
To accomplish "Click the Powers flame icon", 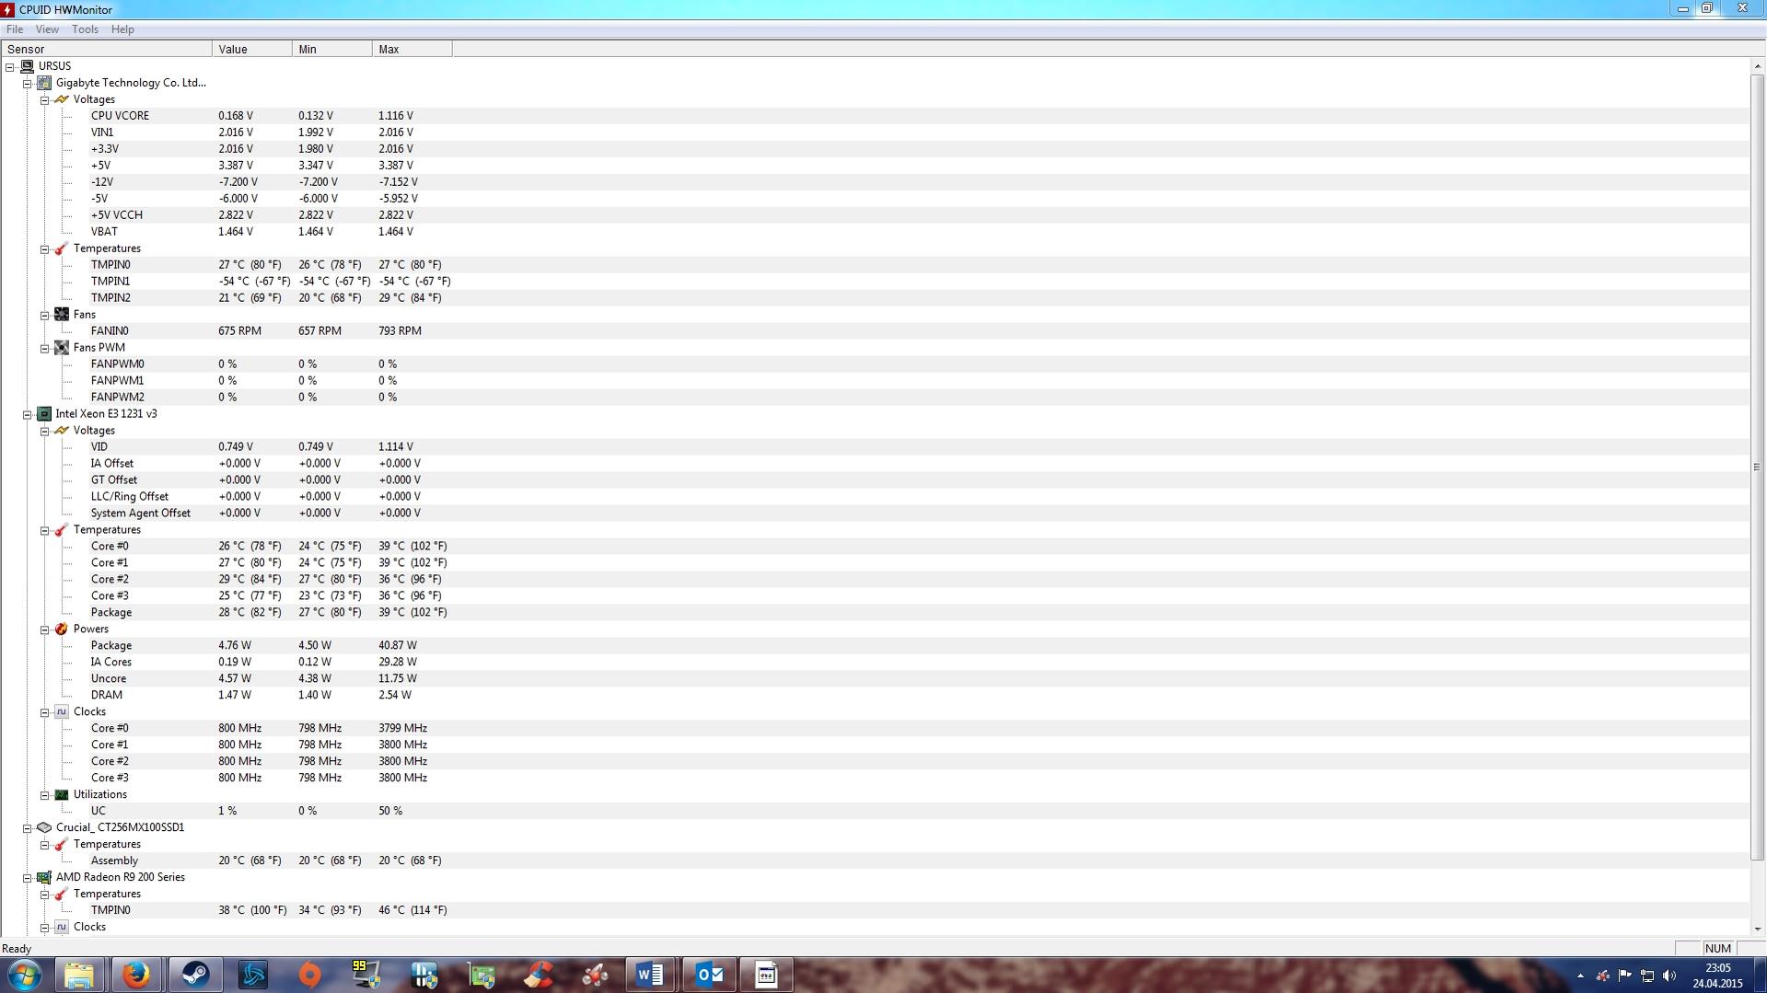I will tap(62, 629).
